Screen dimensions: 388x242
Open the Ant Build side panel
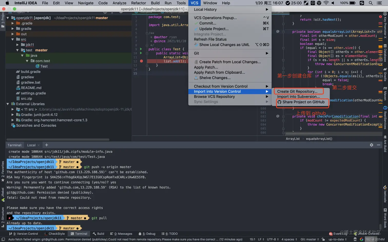tap(385, 144)
